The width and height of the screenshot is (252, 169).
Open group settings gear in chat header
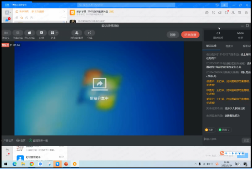pyautogui.click(x=246, y=13)
